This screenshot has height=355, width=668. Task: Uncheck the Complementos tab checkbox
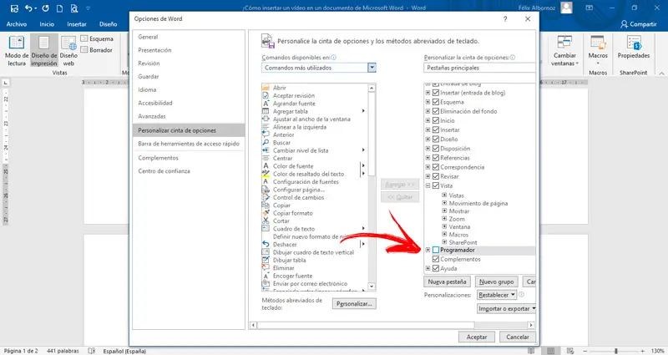435,259
